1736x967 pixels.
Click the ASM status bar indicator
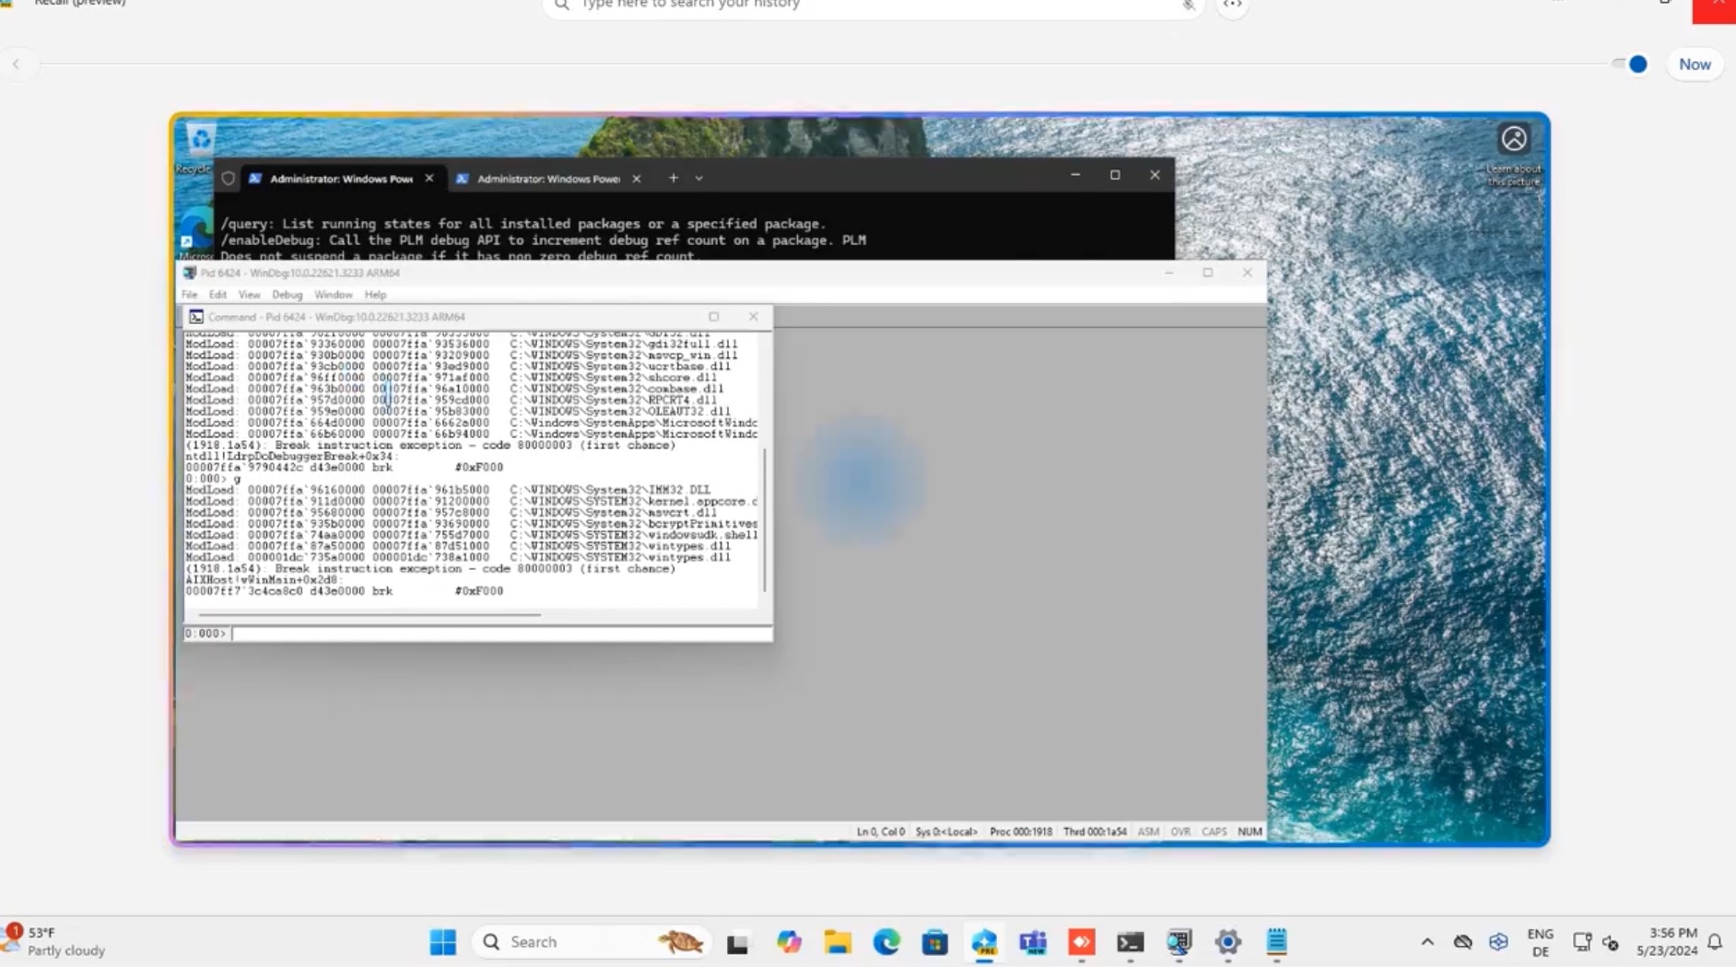click(x=1148, y=832)
